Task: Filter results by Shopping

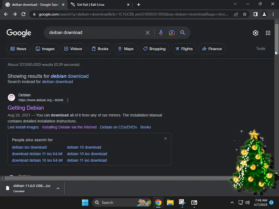Action: [x=154, y=49]
